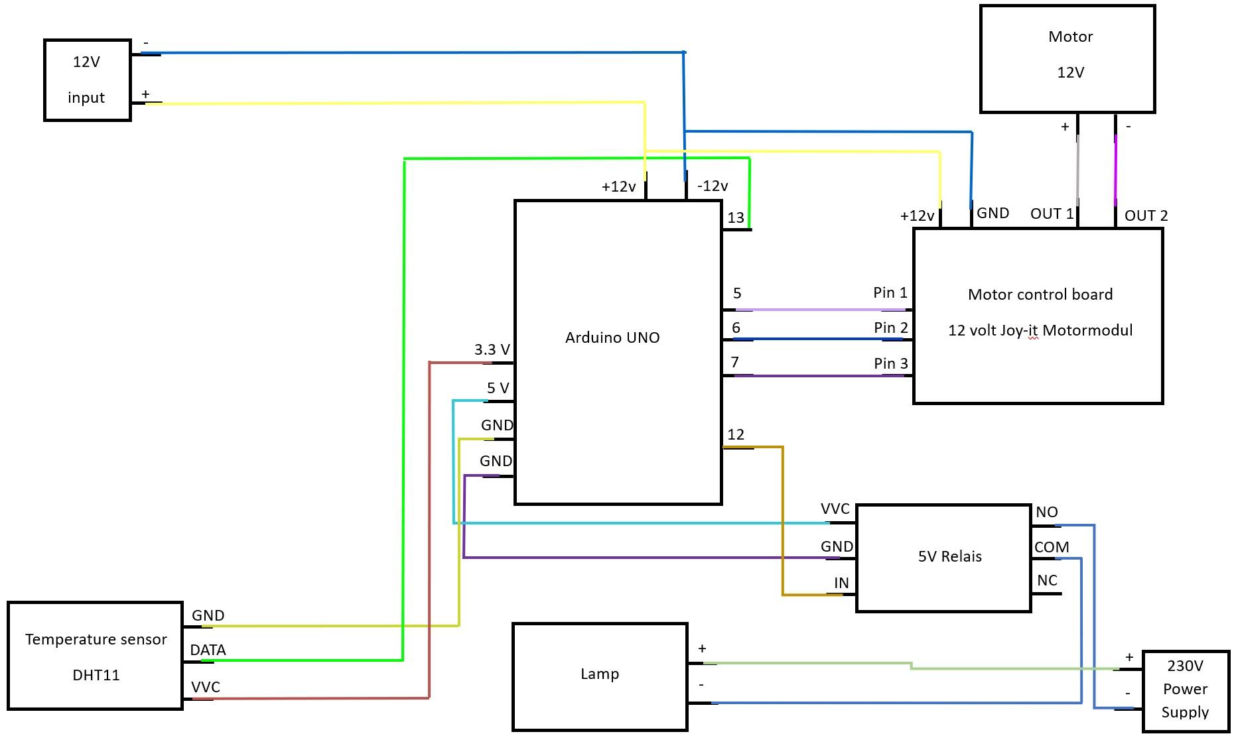The image size is (1234, 734).
Task: Select the Motor control board block
Action: click(x=1038, y=312)
